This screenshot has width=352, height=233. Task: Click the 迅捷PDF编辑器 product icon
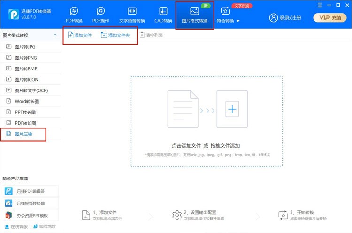click(x=8, y=191)
